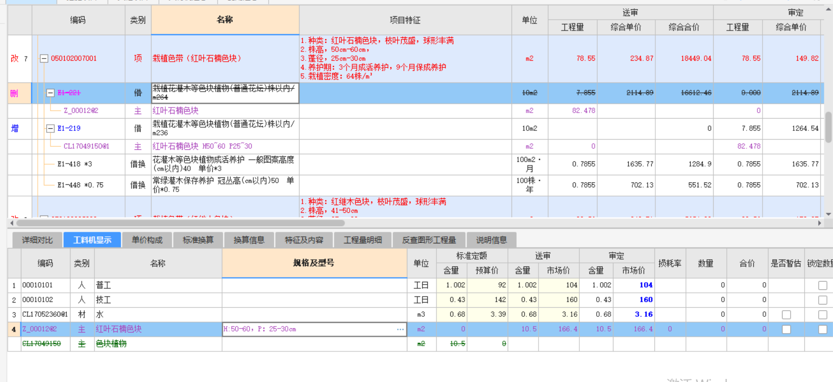Open the 标准换算 tab
Screen dimensions: 833x382
198,240
